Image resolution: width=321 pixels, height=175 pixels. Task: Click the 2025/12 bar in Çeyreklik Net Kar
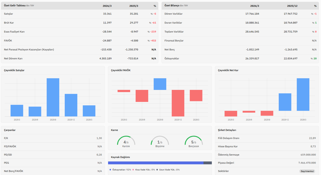(285, 102)
